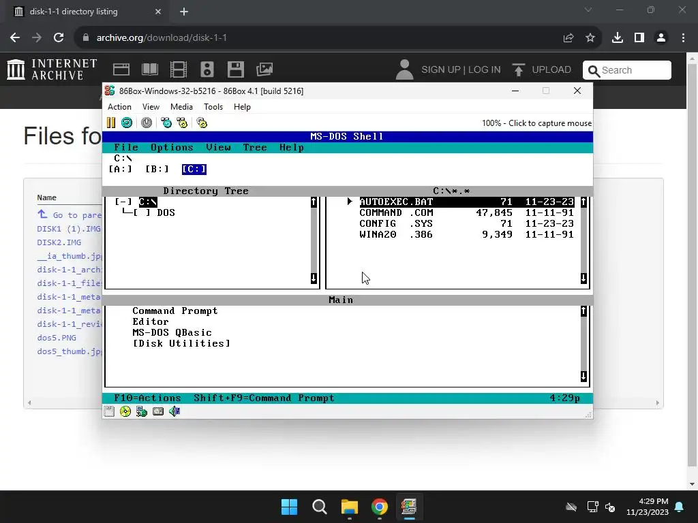The image size is (698, 523).
Task: Click the Main panel scroll down arrow
Action: pyautogui.click(x=583, y=376)
